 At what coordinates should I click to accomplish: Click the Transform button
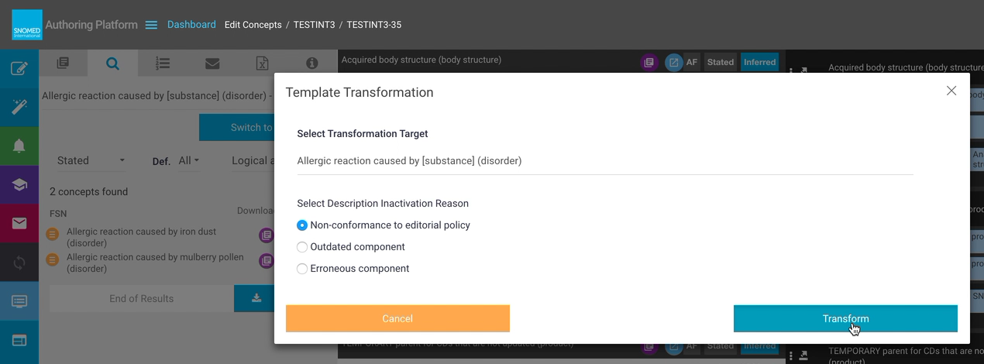pyautogui.click(x=845, y=318)
